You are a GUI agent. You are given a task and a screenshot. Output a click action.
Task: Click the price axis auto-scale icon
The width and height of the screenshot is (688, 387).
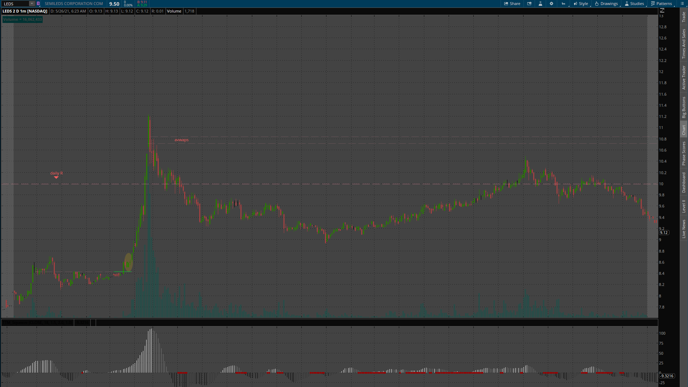click(662, 11)
